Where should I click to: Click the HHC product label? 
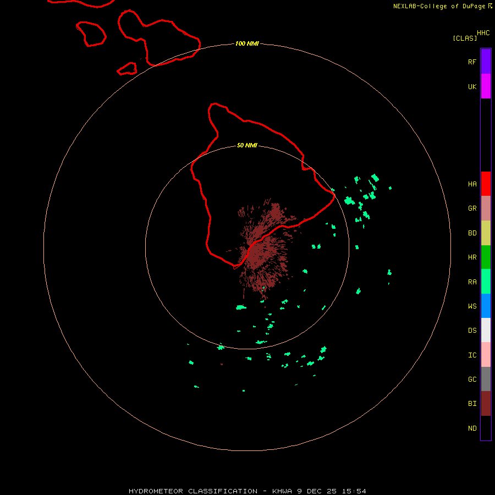click(483, 33)
